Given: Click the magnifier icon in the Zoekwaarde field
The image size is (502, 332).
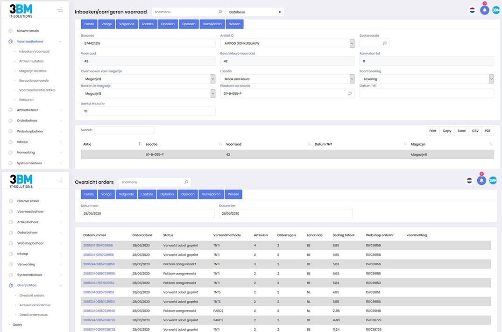Looking at the screenshot, I should [x=385, y=43].
